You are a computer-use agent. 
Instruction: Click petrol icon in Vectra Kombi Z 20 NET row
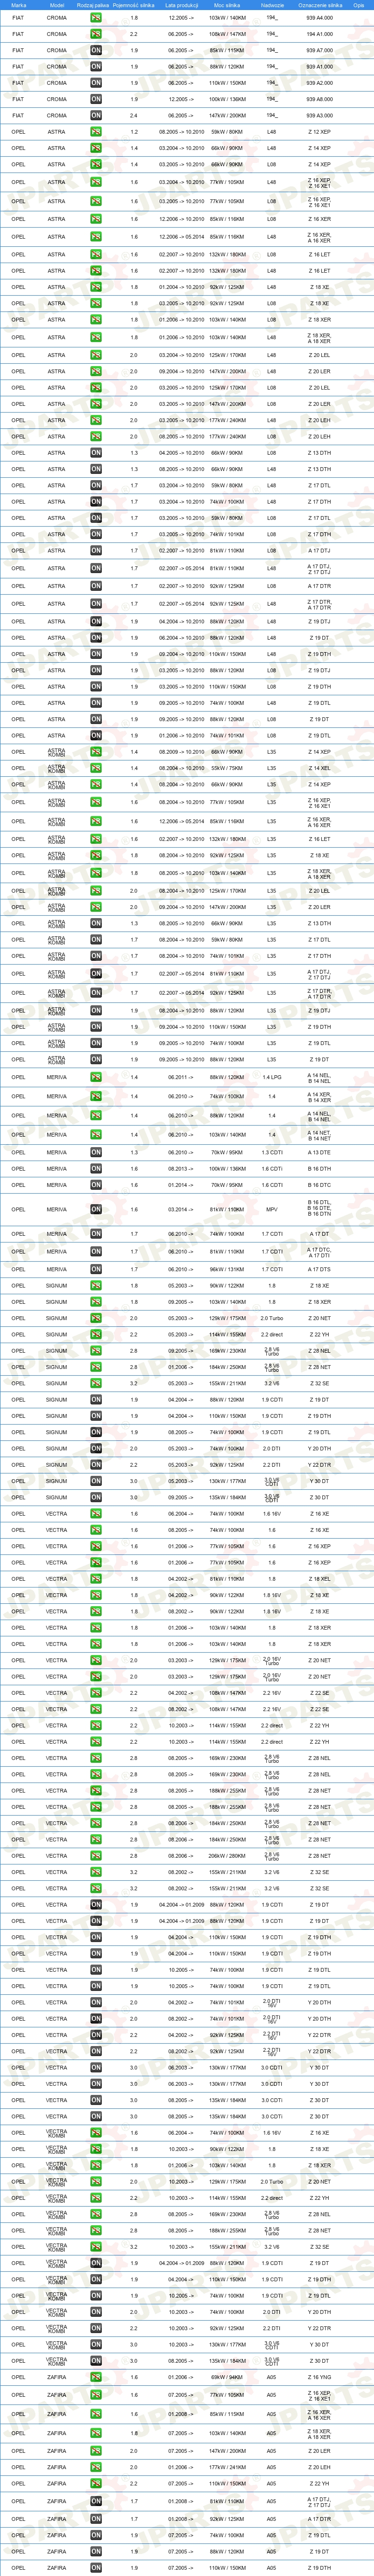coord(96,2182)
